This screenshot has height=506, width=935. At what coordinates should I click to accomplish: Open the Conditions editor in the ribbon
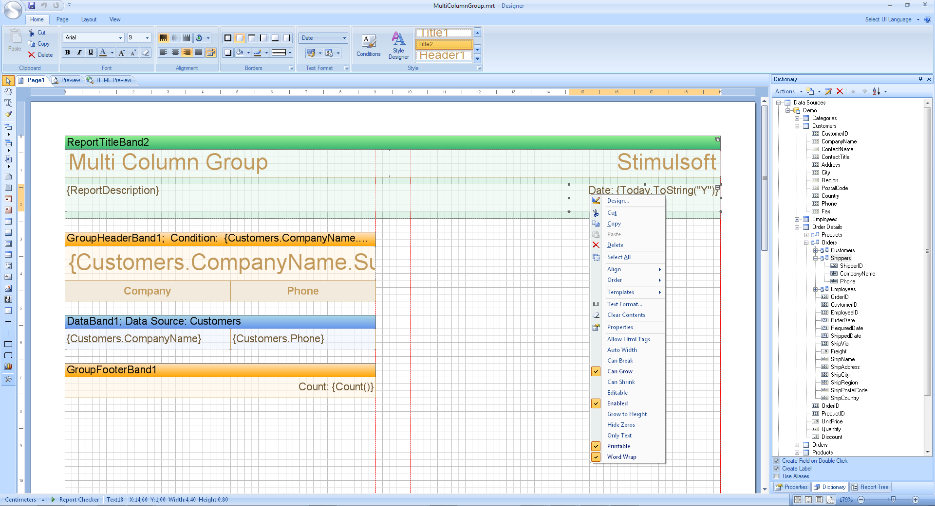tap(368, 46)
